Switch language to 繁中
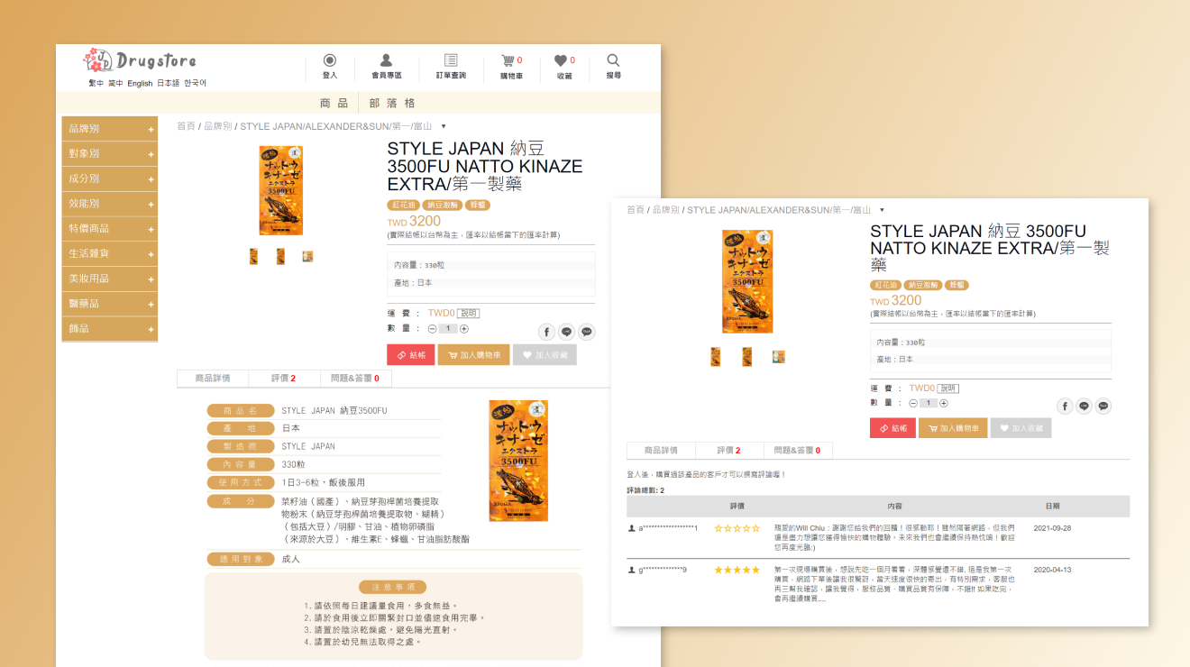The image size is (1190, 667). (96, 83)
